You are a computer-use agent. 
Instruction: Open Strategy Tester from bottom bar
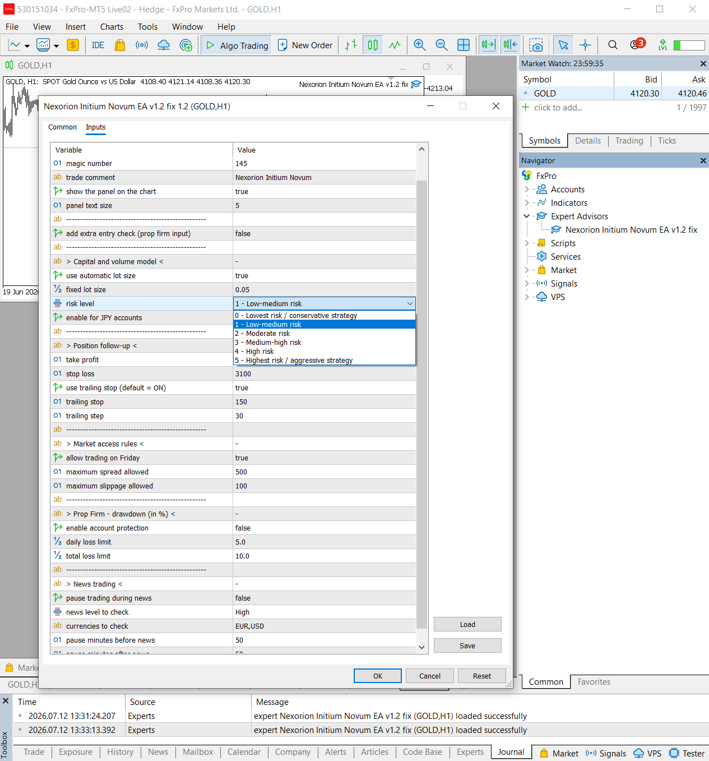click(687, 753)
